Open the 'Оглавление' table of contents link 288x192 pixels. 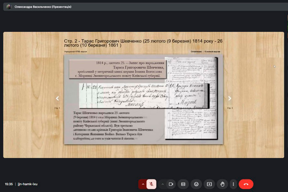(x=196, y=52)
